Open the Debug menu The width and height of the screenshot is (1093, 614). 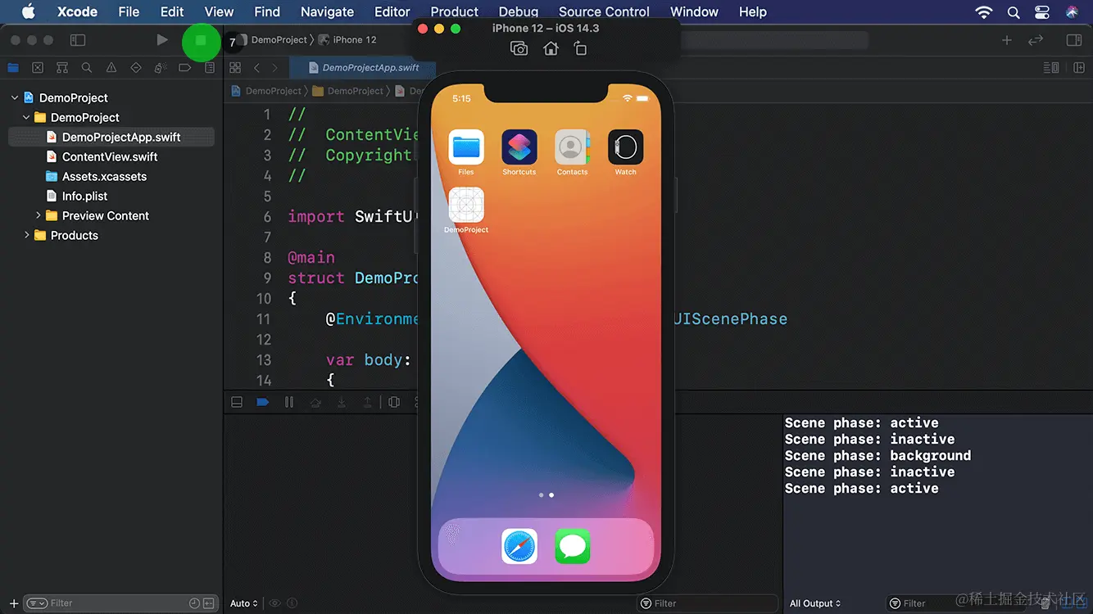coord(518,11)
